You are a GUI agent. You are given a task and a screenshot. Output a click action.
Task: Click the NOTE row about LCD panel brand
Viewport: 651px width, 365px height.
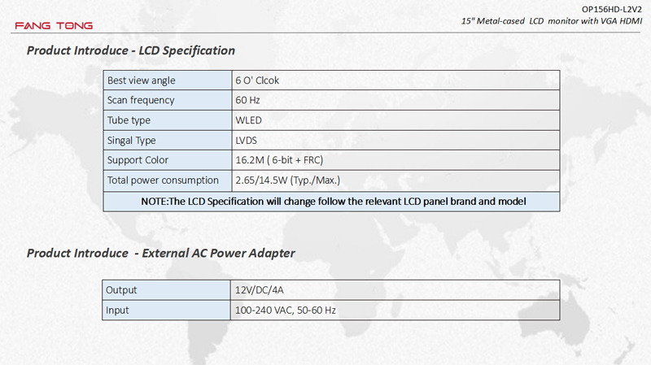click(332, 202)
